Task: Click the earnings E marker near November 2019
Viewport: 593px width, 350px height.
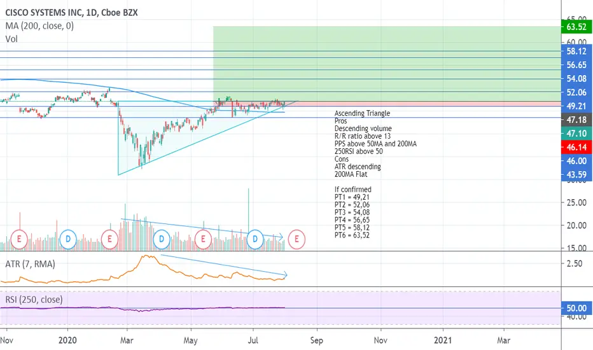Action: point(19,239)
